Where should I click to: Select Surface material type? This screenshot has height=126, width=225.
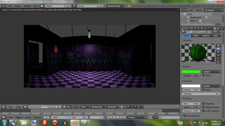click(186, 36)
